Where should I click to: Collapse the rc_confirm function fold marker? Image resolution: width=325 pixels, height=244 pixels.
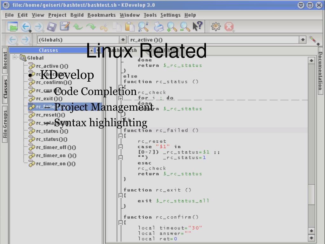click(120, 223)
